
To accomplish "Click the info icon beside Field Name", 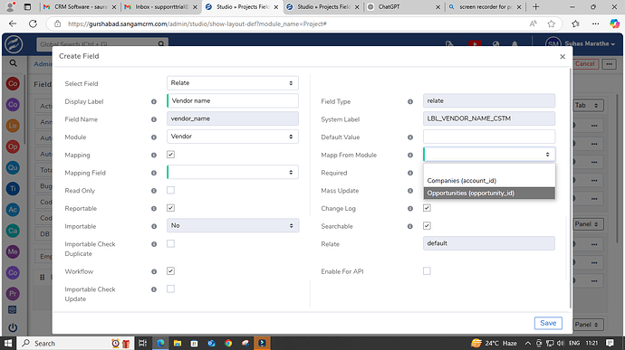I will coord(154,119).
